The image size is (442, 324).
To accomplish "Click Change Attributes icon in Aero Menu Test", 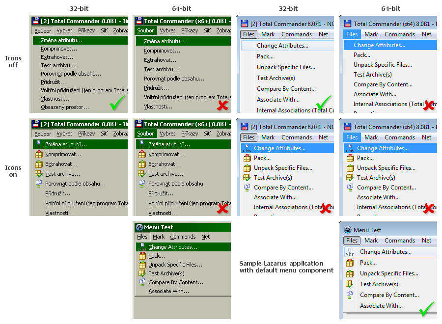I will [x=350, y=252].
